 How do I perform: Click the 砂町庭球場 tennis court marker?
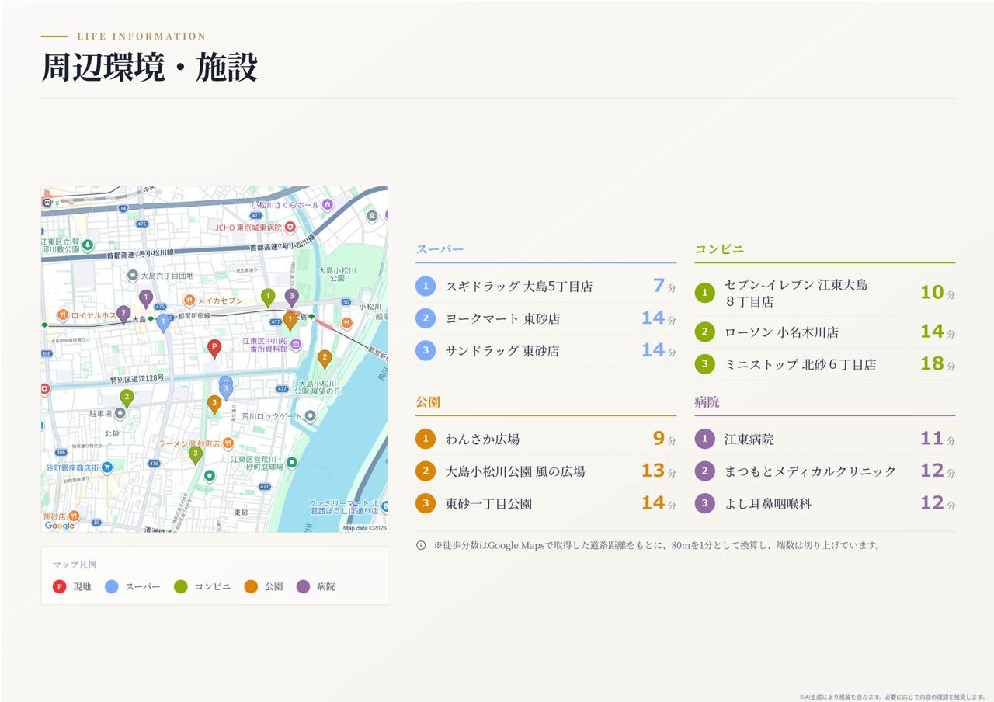point(292,463)
